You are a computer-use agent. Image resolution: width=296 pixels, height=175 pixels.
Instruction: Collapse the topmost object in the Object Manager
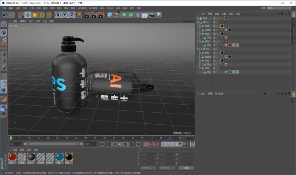click(x=197, y=18)
